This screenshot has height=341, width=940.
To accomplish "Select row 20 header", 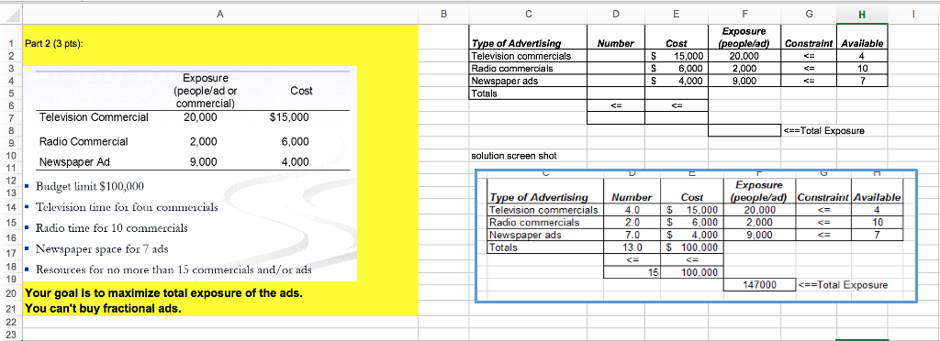I will pos(11,294).
